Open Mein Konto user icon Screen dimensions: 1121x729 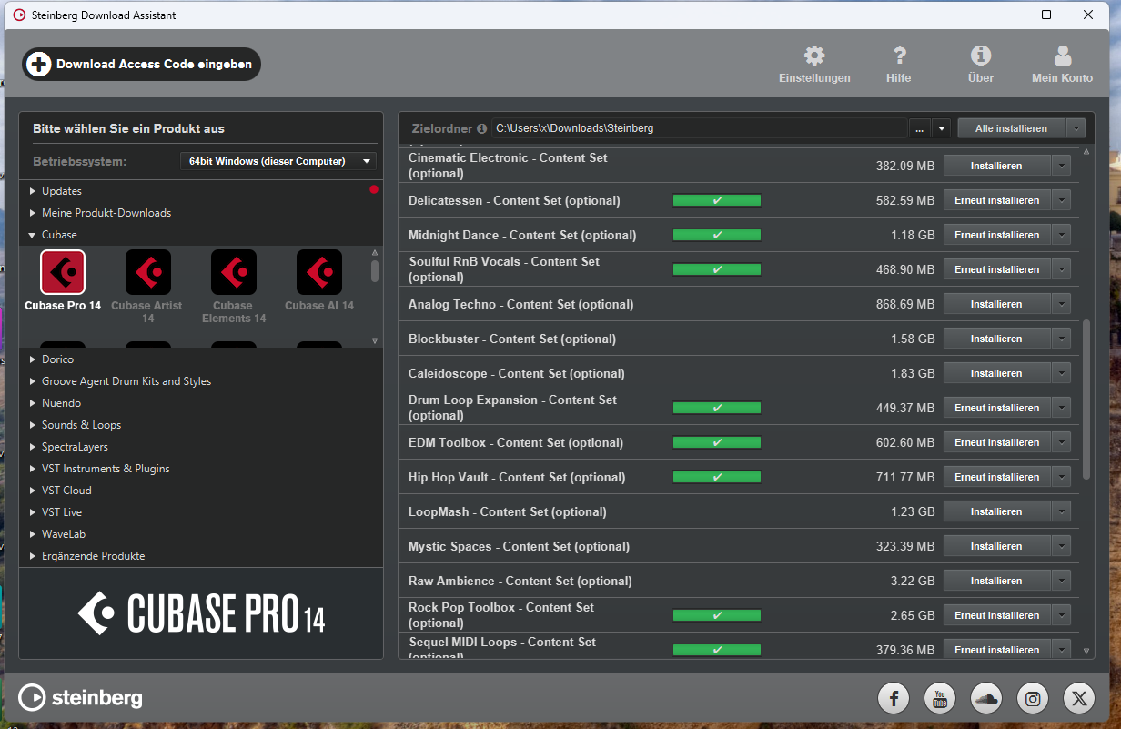click(1062, 56)
